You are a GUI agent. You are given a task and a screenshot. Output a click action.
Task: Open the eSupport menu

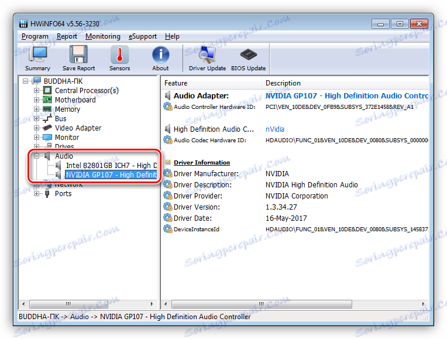pyautogui.click(x=143, y=36)
